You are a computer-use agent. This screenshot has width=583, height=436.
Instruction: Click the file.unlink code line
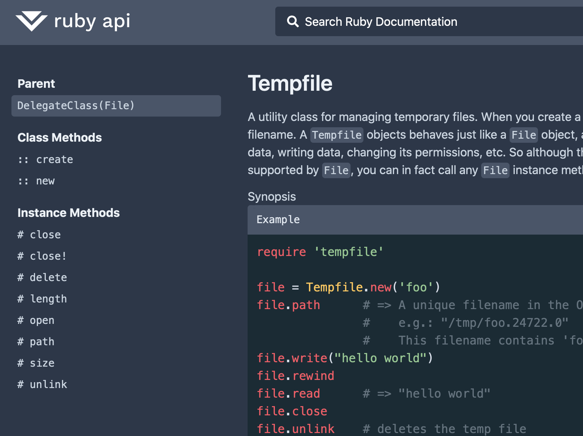point(296,429)
